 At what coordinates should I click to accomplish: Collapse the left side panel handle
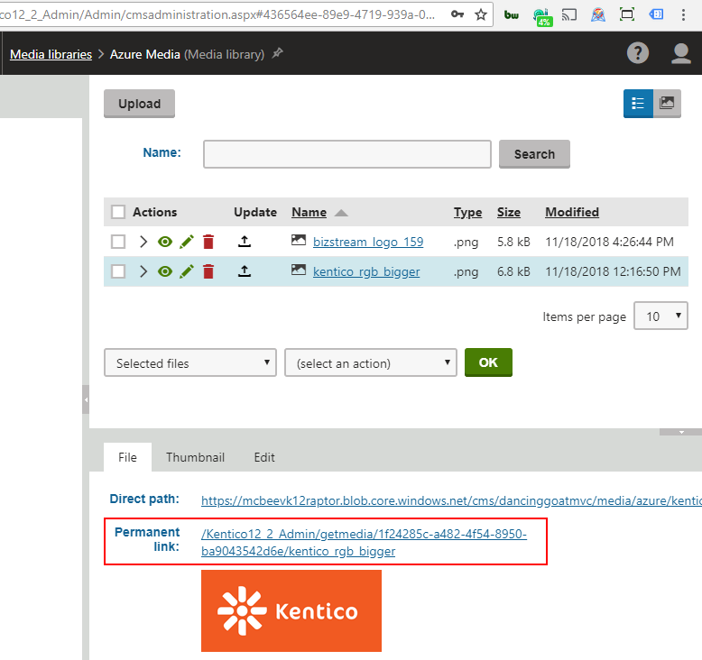(86, 399)
